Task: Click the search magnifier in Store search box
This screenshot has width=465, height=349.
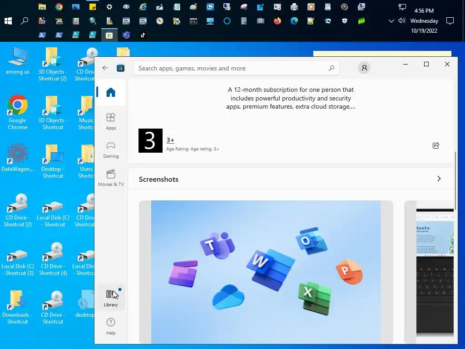Action: [331, 68]
